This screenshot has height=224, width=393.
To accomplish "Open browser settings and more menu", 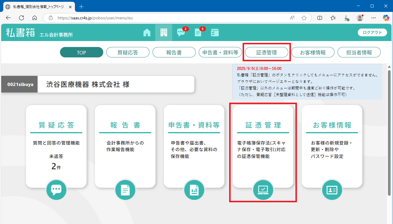I will coord(374,18).
